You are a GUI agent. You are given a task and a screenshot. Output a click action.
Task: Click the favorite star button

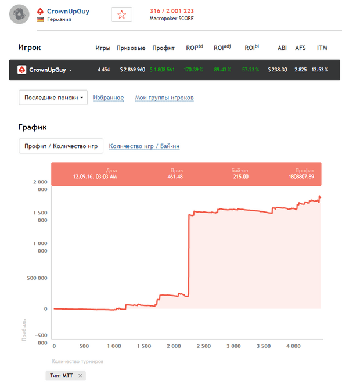point(121,15)
